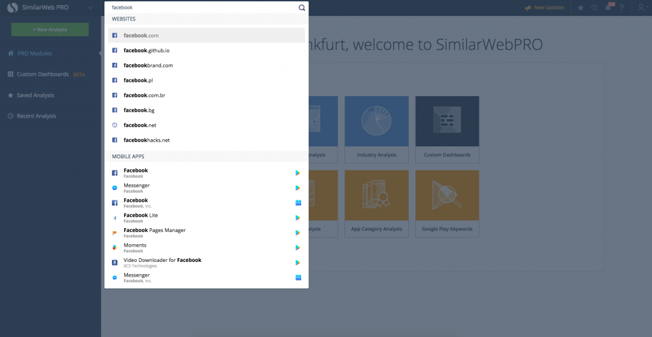This screenshot has width=652, height=337.
Task: Open notifications bell icon
Action: click(x=608, y=8)
